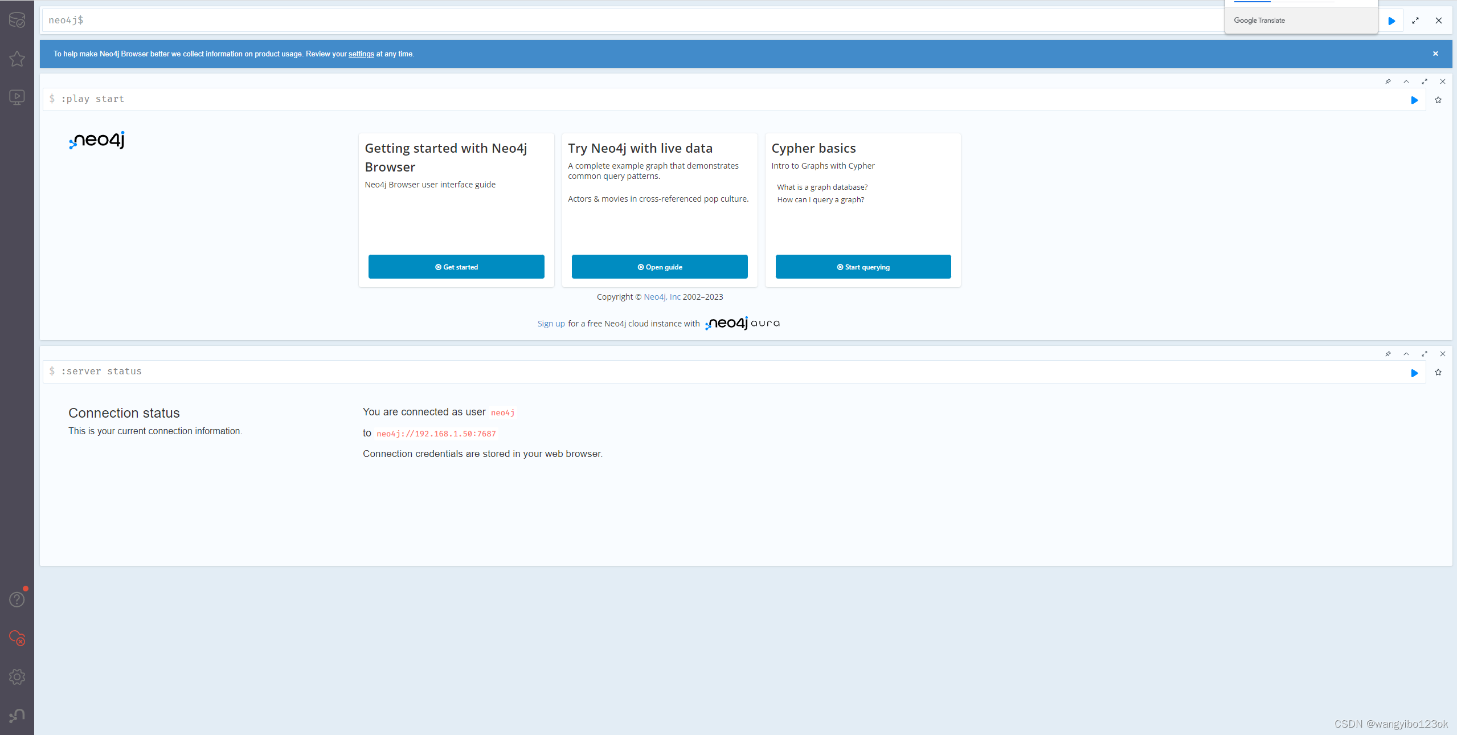Click the Start querying button

pyautogui.click(x=863, y=267)
